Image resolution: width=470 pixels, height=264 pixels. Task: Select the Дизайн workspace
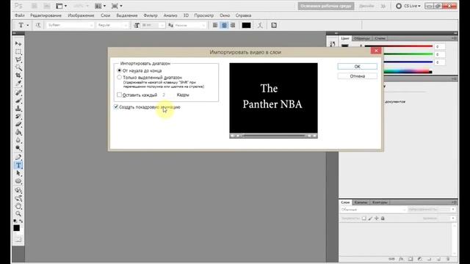366,6
